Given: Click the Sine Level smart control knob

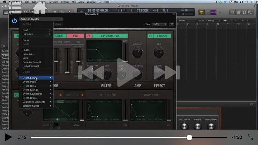Looking at the screenshot, I should [197, 126].
